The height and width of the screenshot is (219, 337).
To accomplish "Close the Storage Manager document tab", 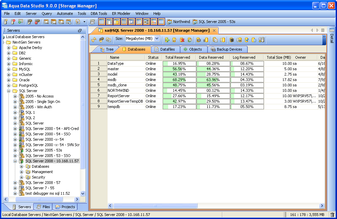I will coord(214,30).
